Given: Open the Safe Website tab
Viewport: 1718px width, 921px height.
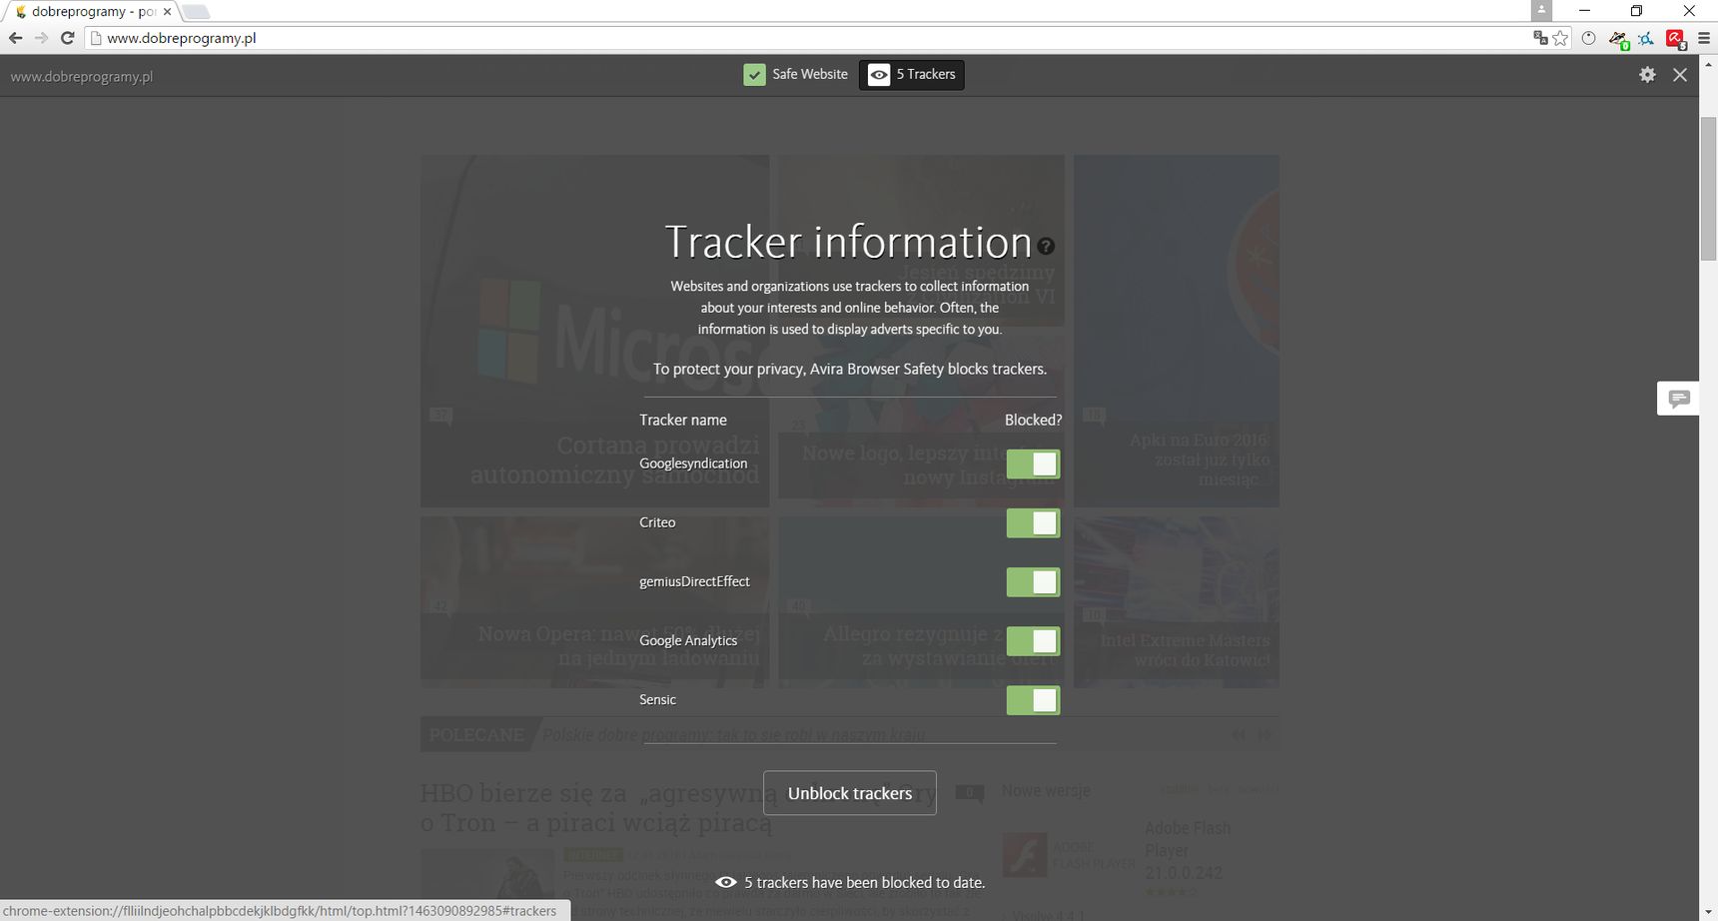Looking at the screenshot, I should point(795,75).
